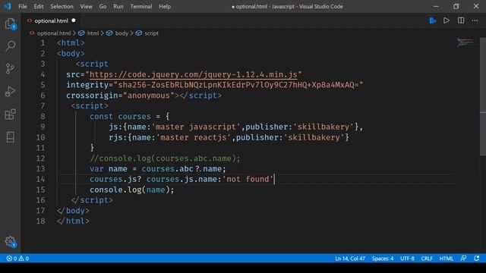The width and height of the screenshot is (486, 273).
Task: Click line number 8 in gutter
Action: coord(43,116)
